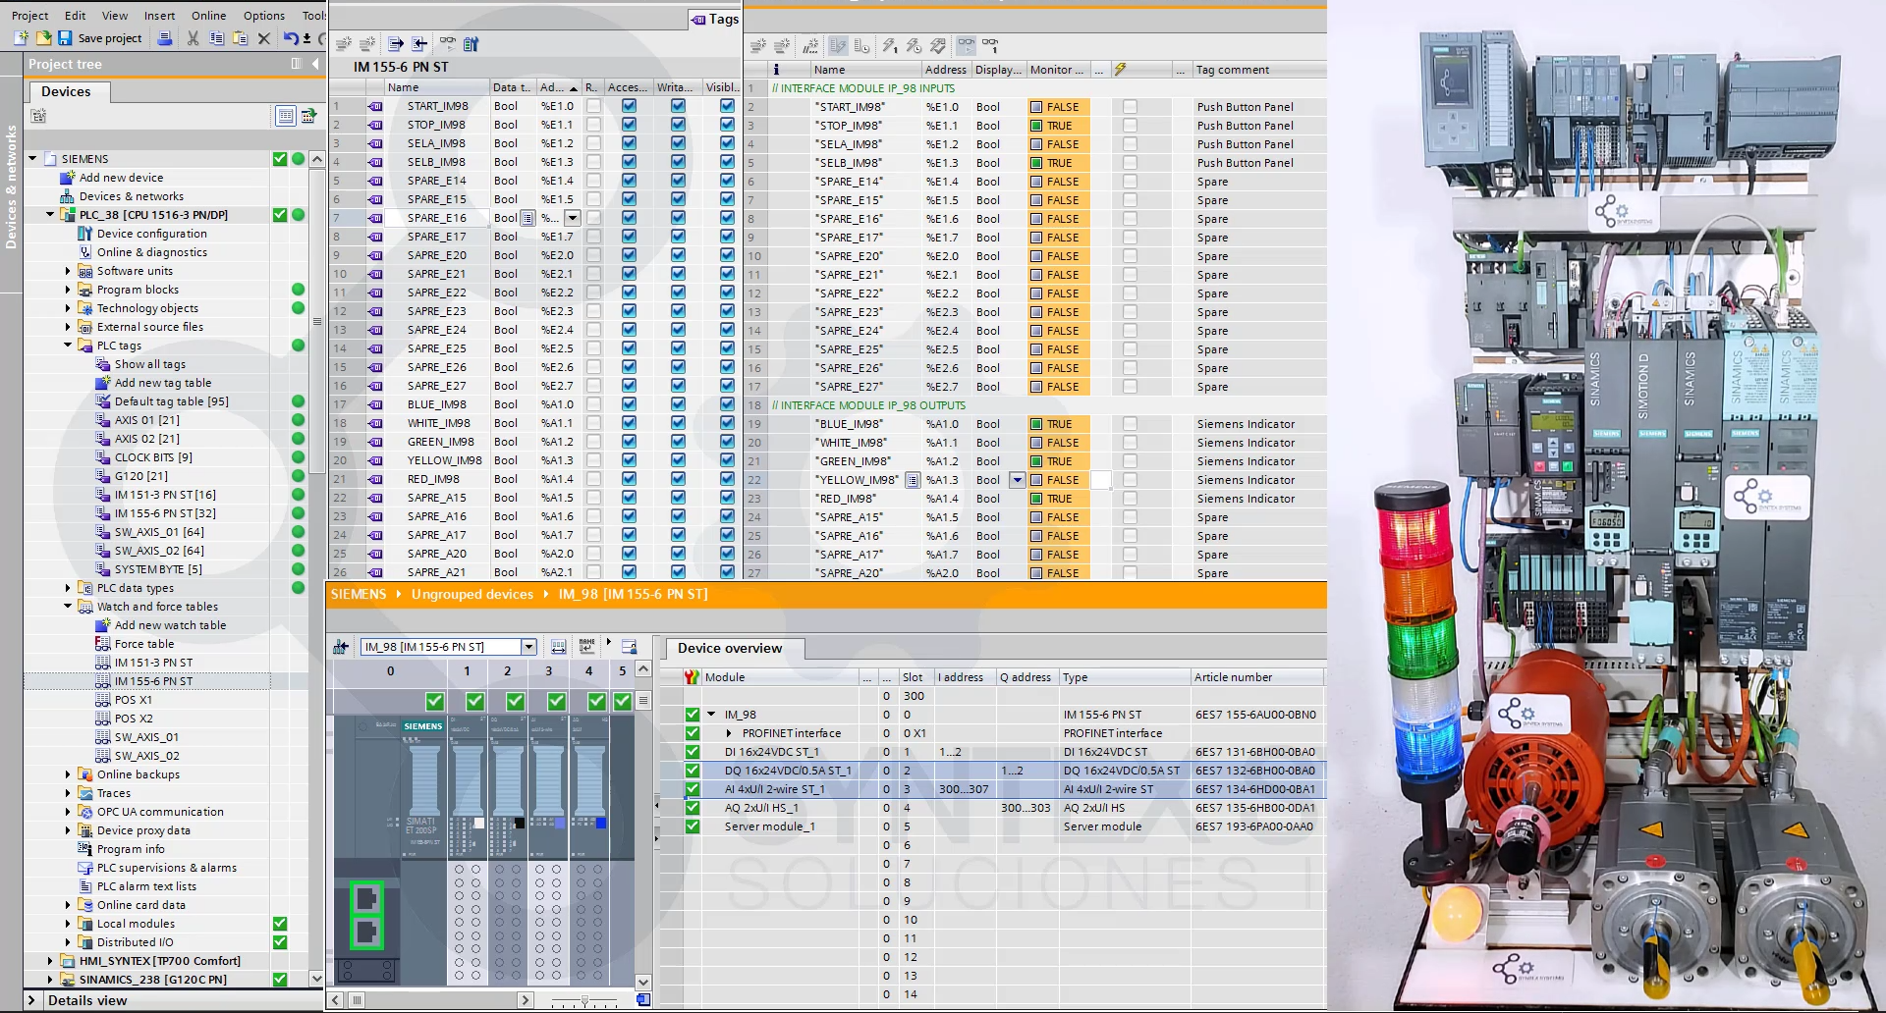
Task: Tick modify checkbox in watch row "START_IM98"
Action: 1130,107
